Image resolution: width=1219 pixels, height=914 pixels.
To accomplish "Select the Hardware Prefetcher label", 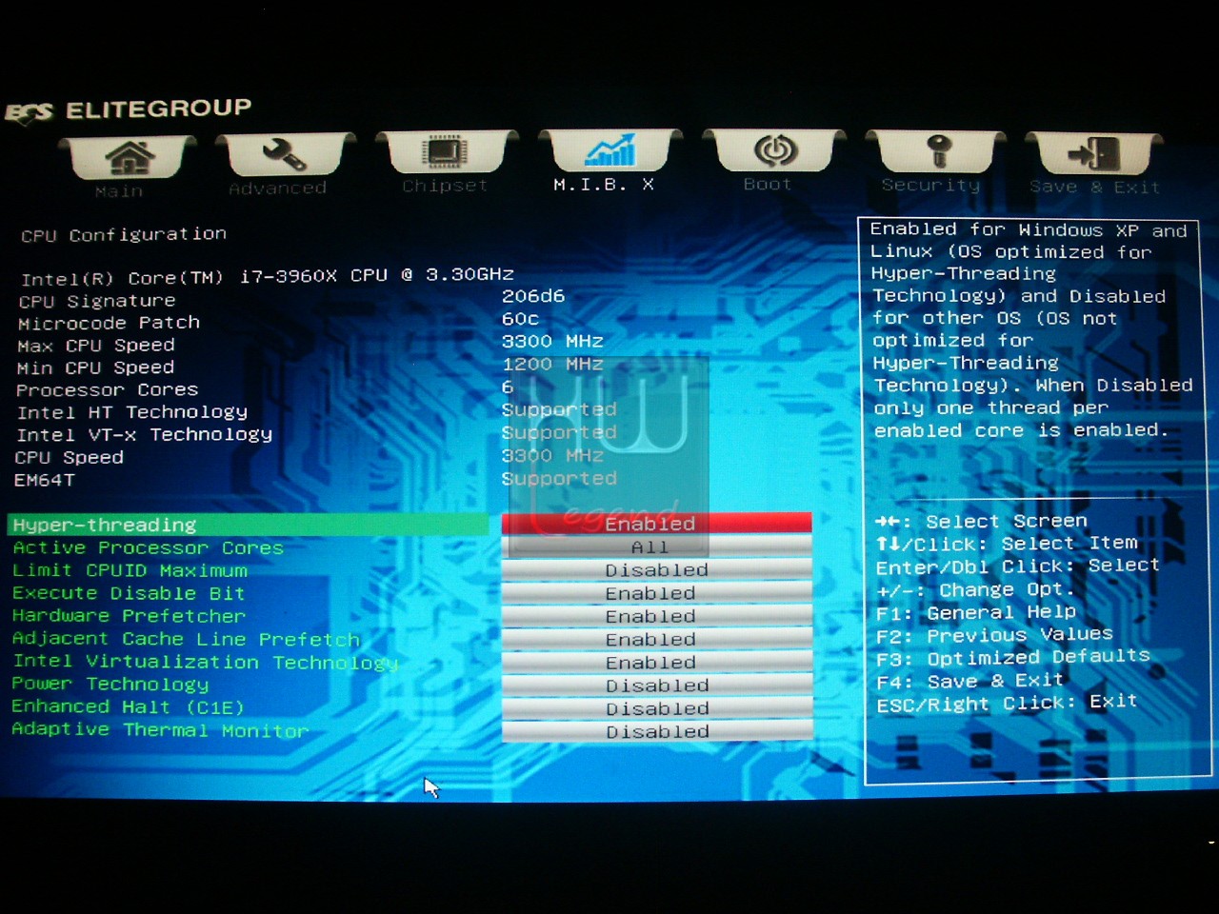I will [x=129, y=616].
